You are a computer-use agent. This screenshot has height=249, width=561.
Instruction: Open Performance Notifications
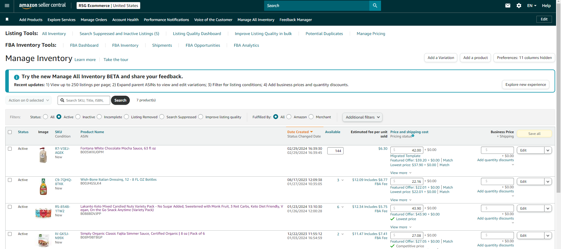tap(166, 20)
